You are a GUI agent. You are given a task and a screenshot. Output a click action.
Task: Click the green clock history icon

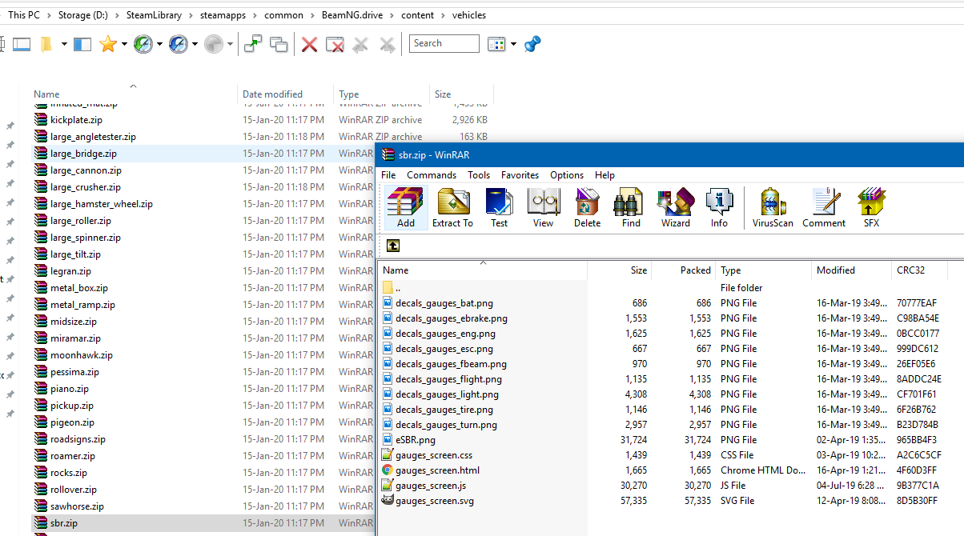(143, 44)
